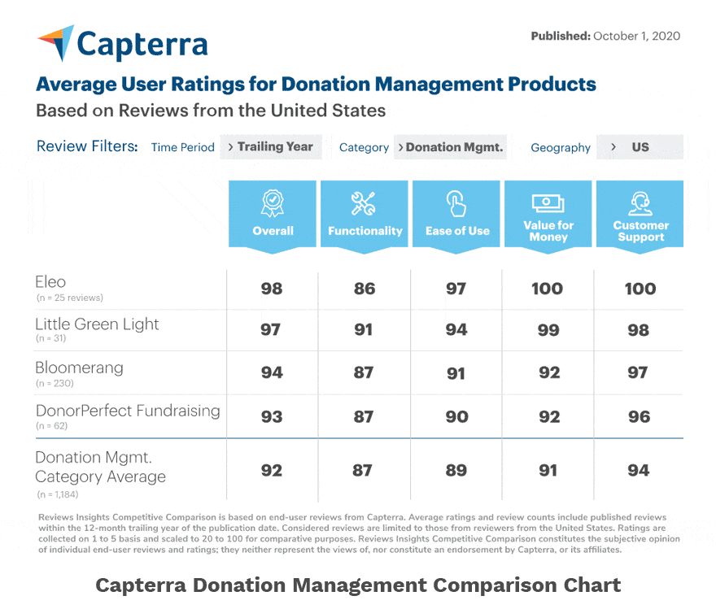Click the '(n = 31)' review count
The height and width of the screenshot is (609, 716).
tap(51, 338)
